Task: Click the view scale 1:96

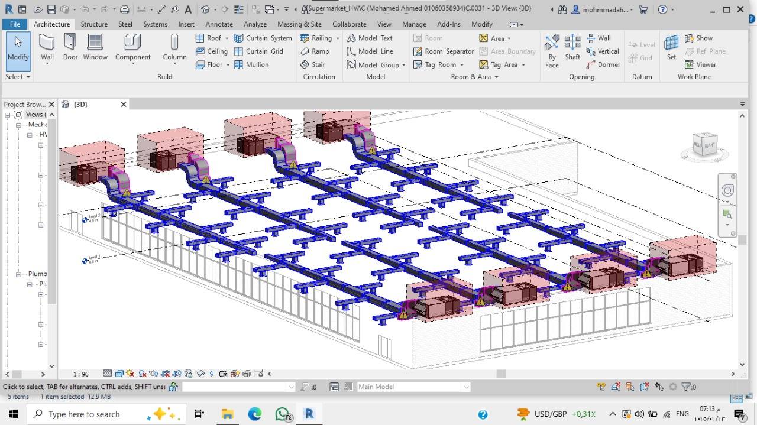Action: [80, 374]
